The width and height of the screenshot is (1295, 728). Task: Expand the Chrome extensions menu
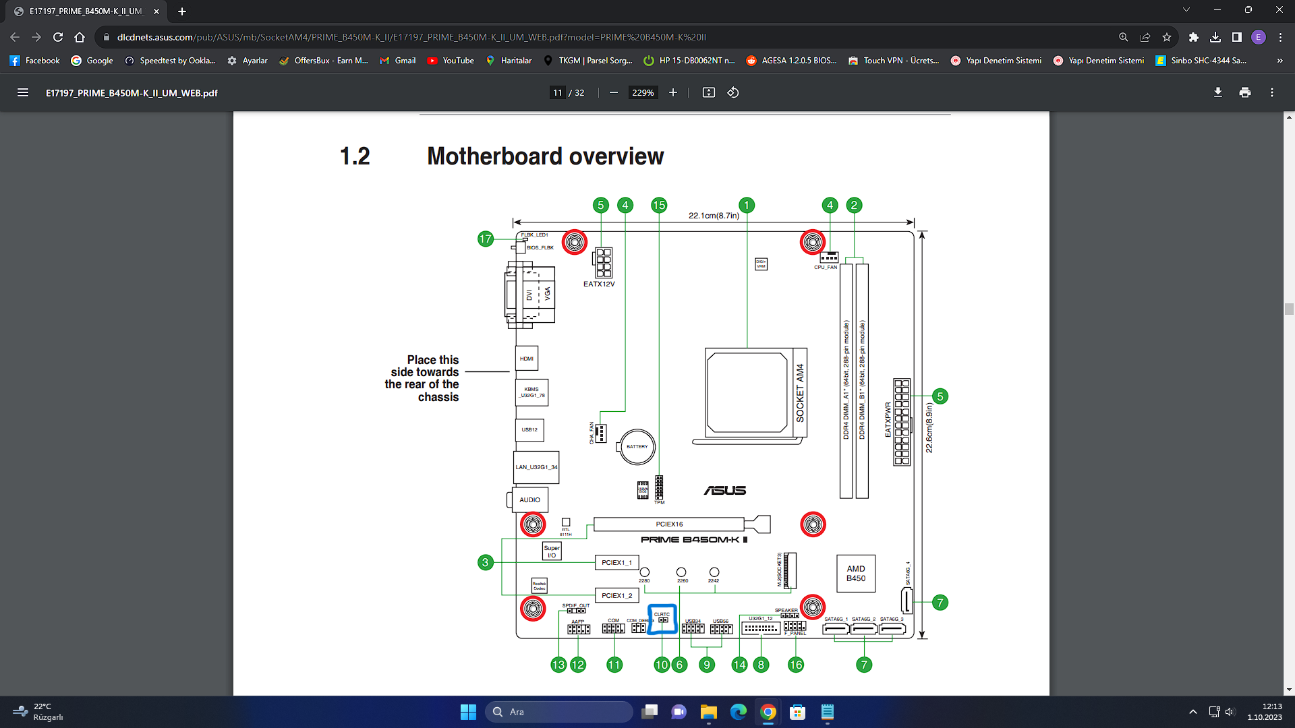pyautogui.click(x=1192, y=37)
